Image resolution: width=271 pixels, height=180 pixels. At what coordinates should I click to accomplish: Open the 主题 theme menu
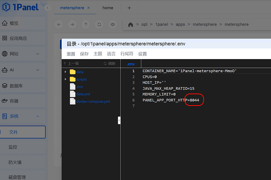click(98, 54)
